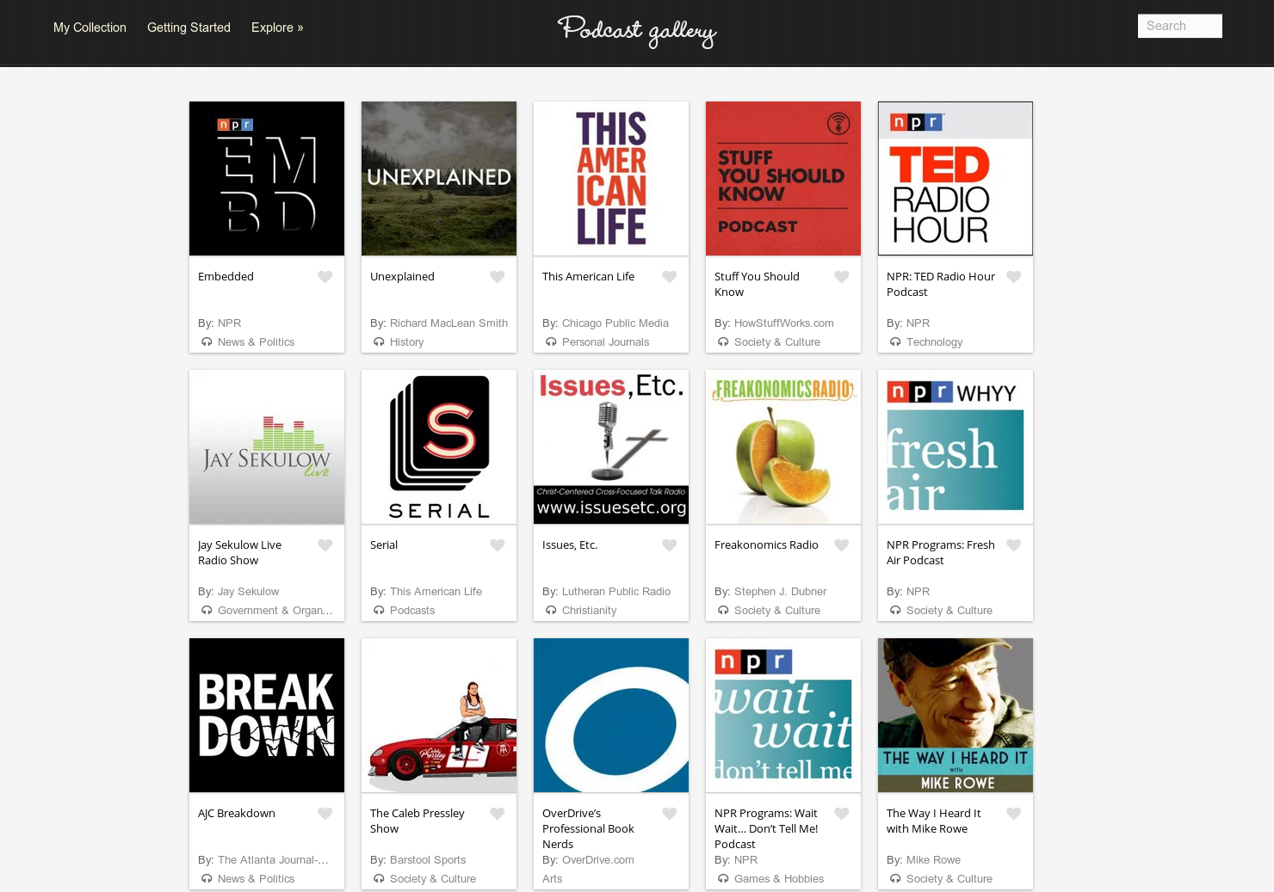Open the Embedded podcast cover art
1274x892 pixels.
tap(267, 178)
